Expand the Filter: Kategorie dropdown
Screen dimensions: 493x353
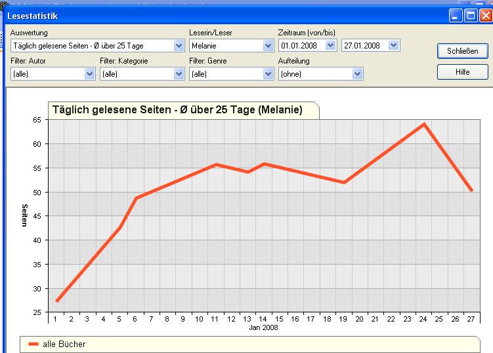point(179,74)
